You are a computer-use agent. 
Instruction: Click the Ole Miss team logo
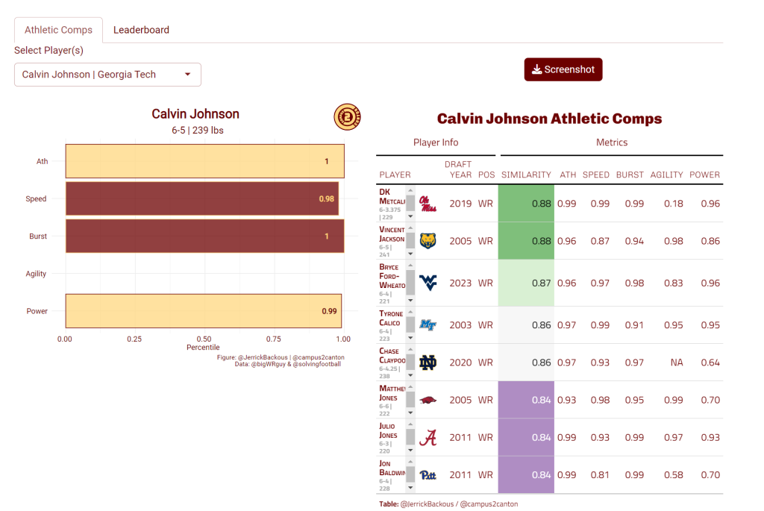point(428,204)
